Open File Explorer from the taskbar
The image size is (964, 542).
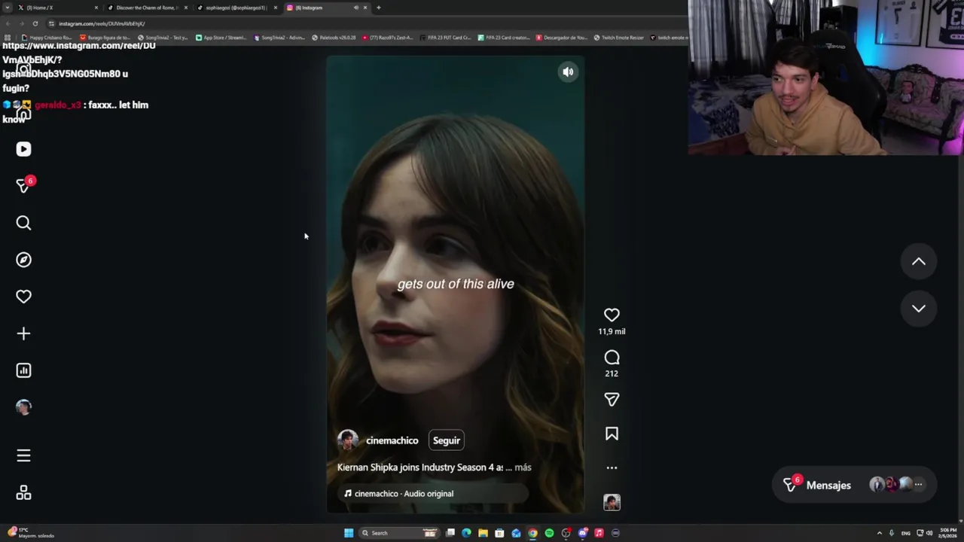pyautogui.click(x=483, y=533)
